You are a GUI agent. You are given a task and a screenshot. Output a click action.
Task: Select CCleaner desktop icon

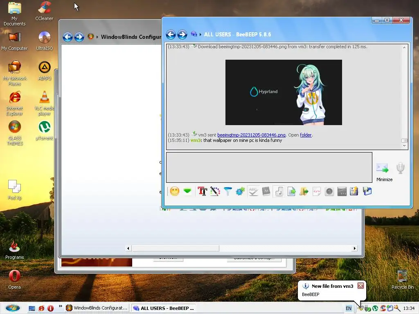coord(44,11)
